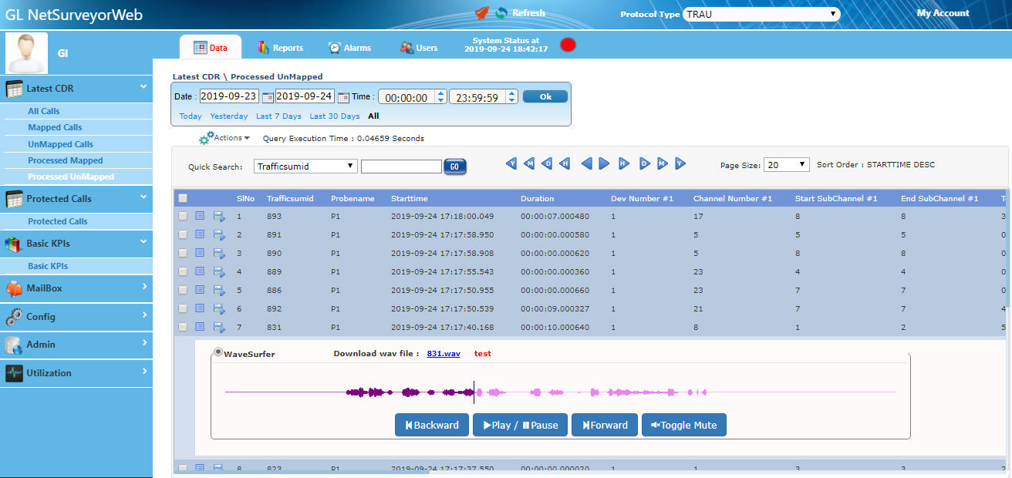1012x478 pixels.
Task: Click save/export icon for row 831
Action: pyautogui.click(x=219, y=328)
